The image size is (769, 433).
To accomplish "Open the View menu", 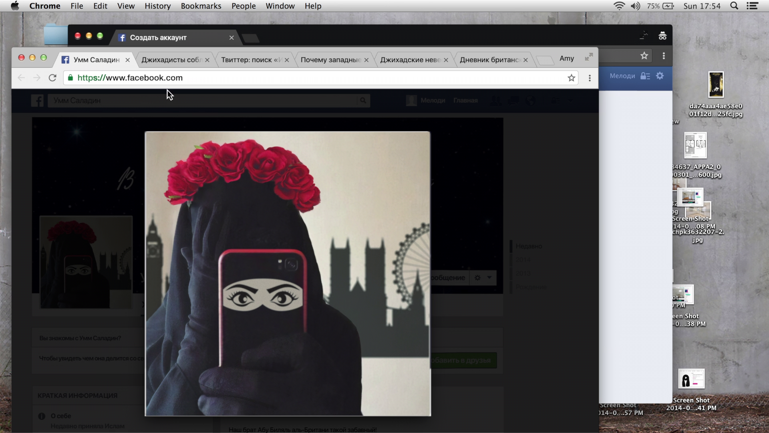I will [x=126, y=6].
